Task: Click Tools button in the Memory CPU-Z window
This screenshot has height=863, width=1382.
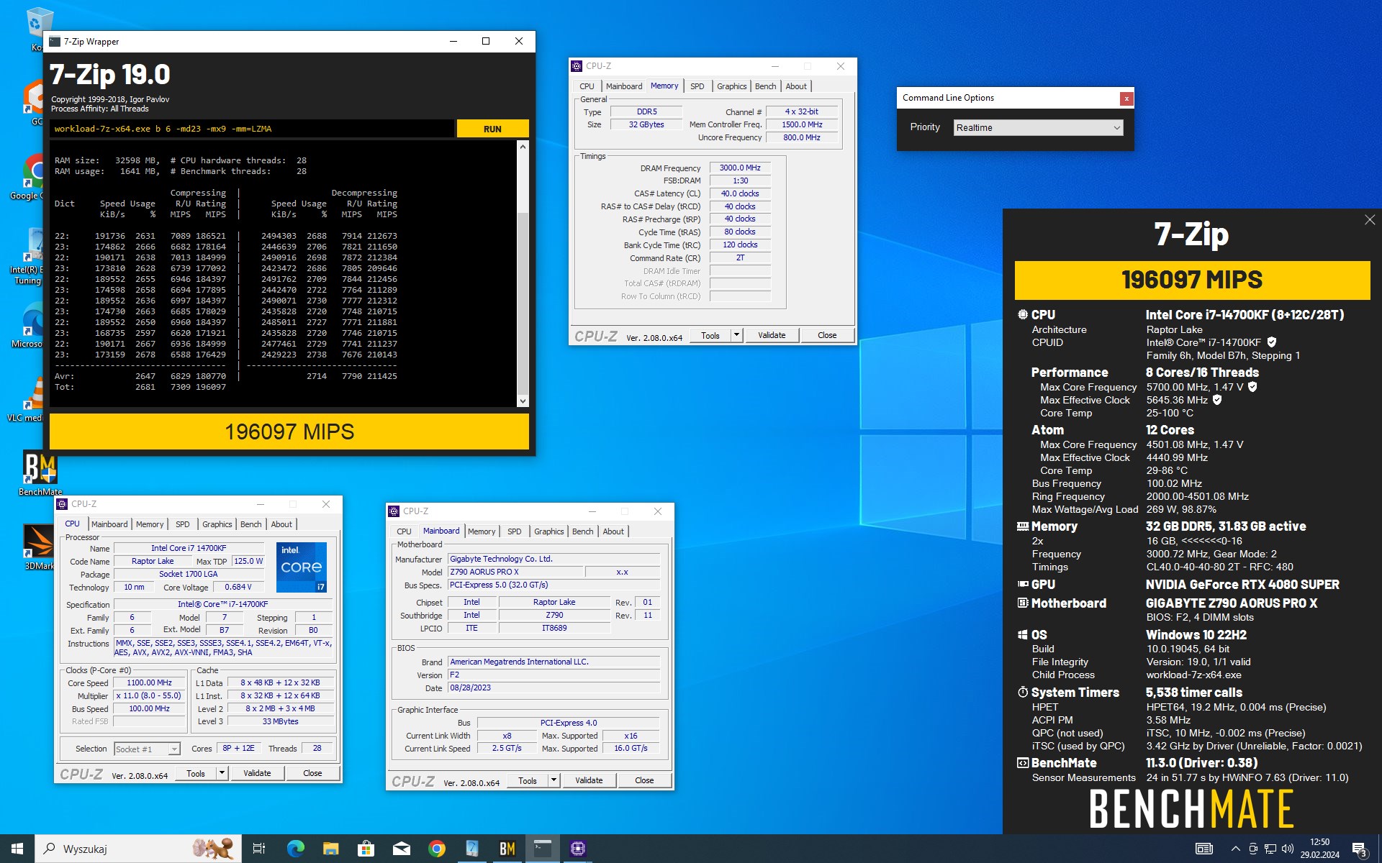Action: pyautogui.click(x=710, y=335)
